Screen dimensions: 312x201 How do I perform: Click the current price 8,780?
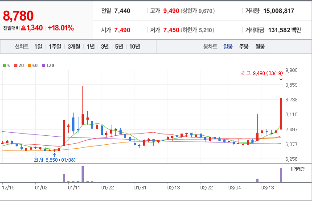point(18,16)
